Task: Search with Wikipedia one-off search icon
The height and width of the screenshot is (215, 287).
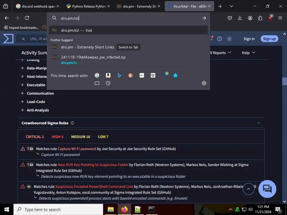Action: pos(153,75)
